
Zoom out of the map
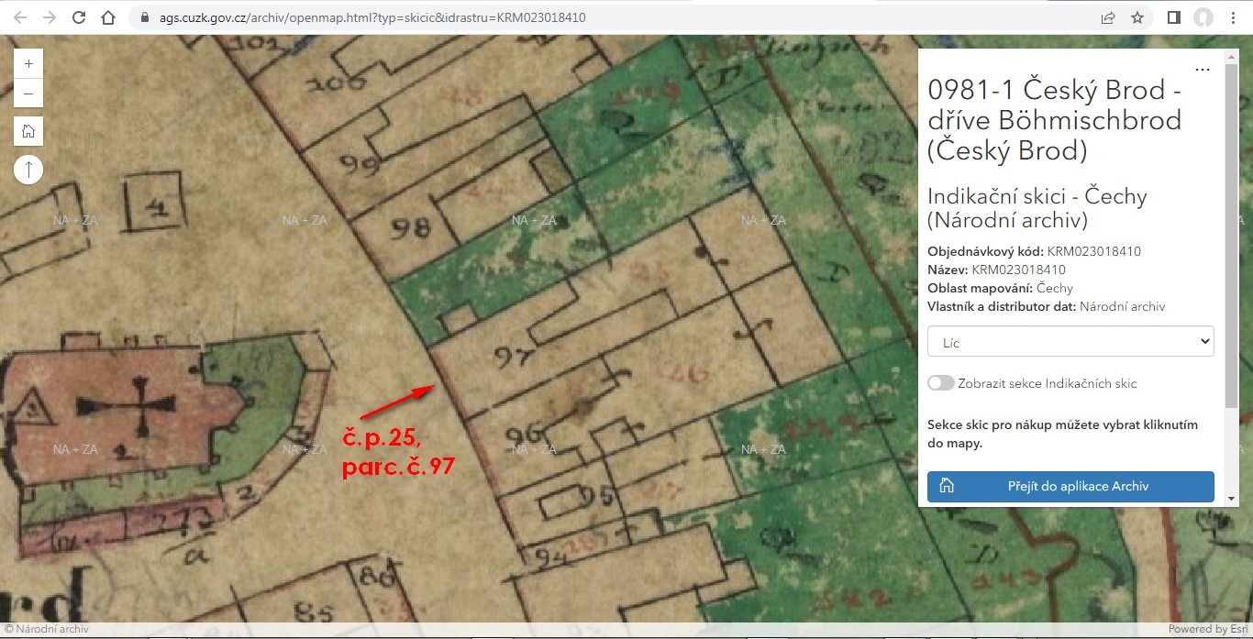pyautogui.click(x=28, y=94)
